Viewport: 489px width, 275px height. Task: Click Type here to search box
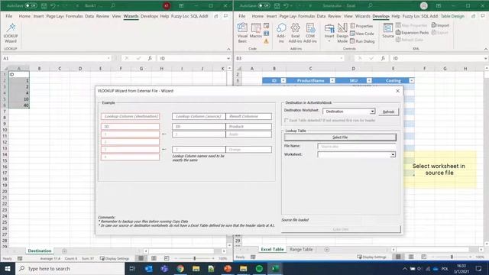click(70, 268)
